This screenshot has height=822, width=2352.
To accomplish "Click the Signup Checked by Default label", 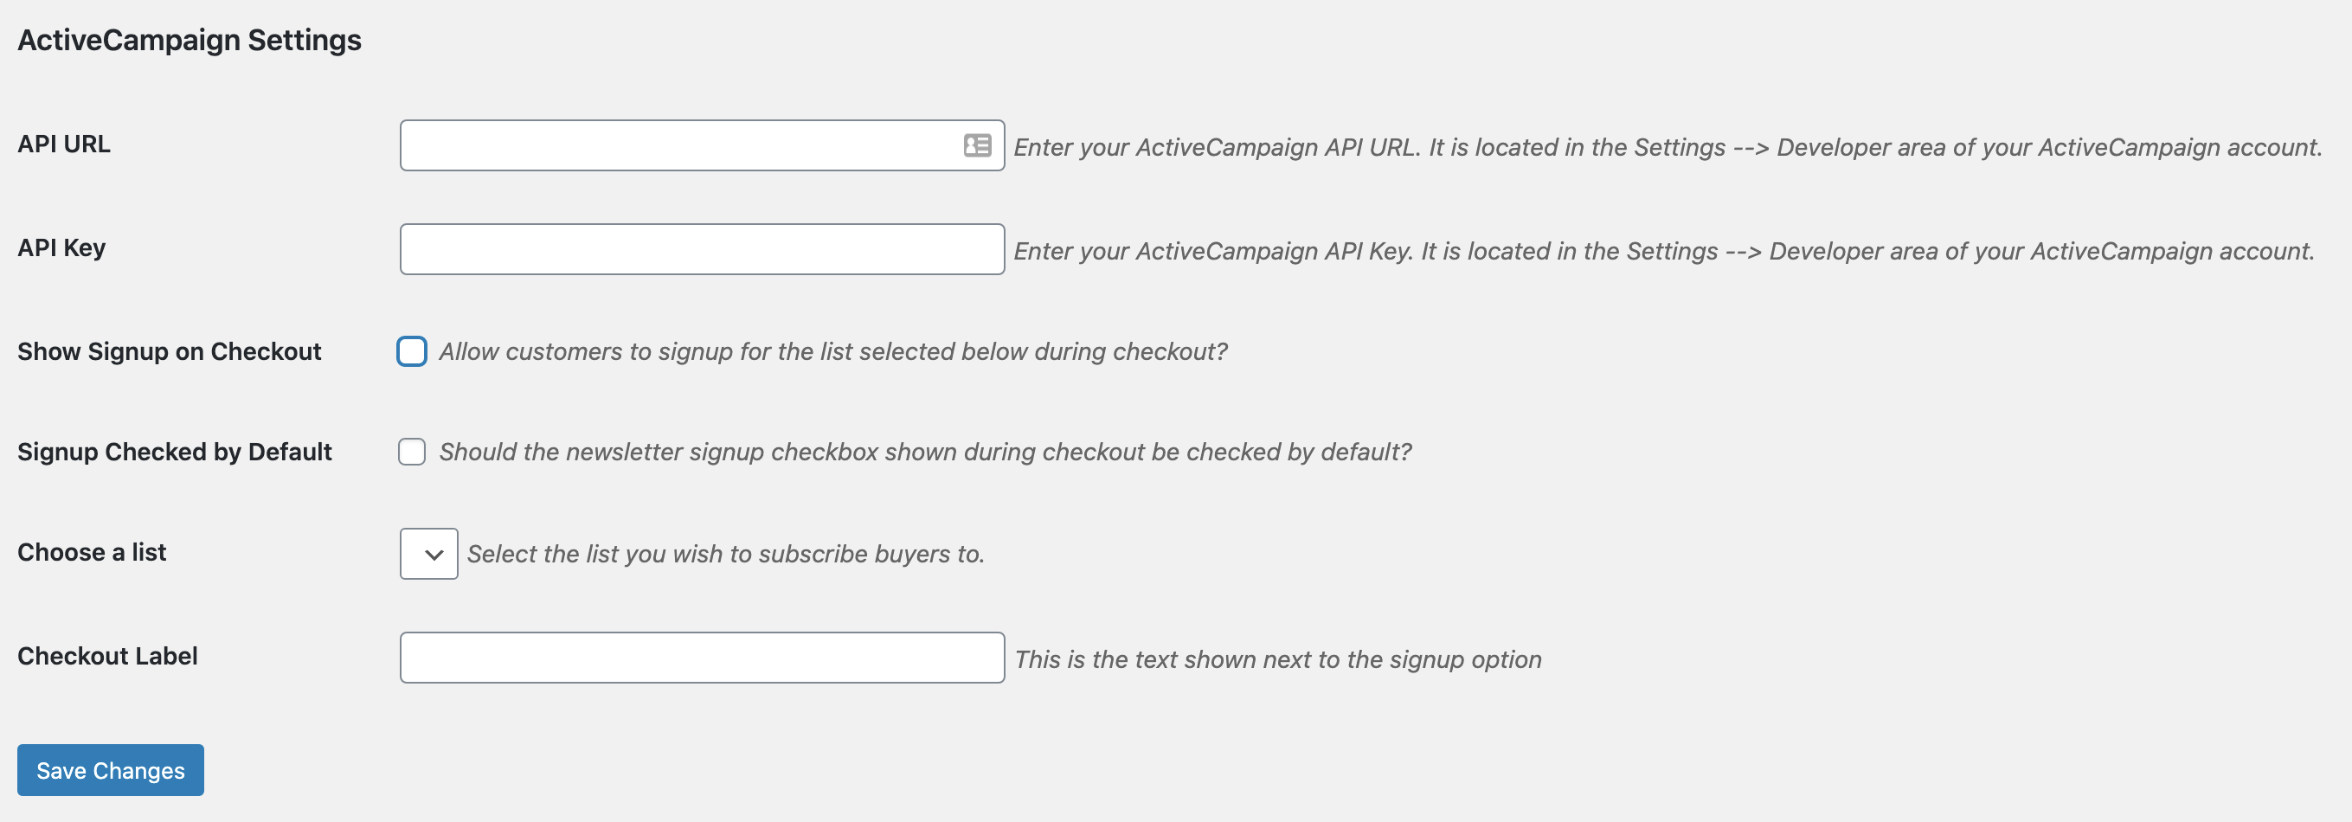I will point(175,452).
